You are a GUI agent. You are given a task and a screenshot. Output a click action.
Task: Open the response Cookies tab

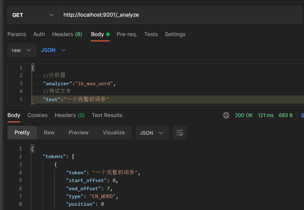(38, 115)
